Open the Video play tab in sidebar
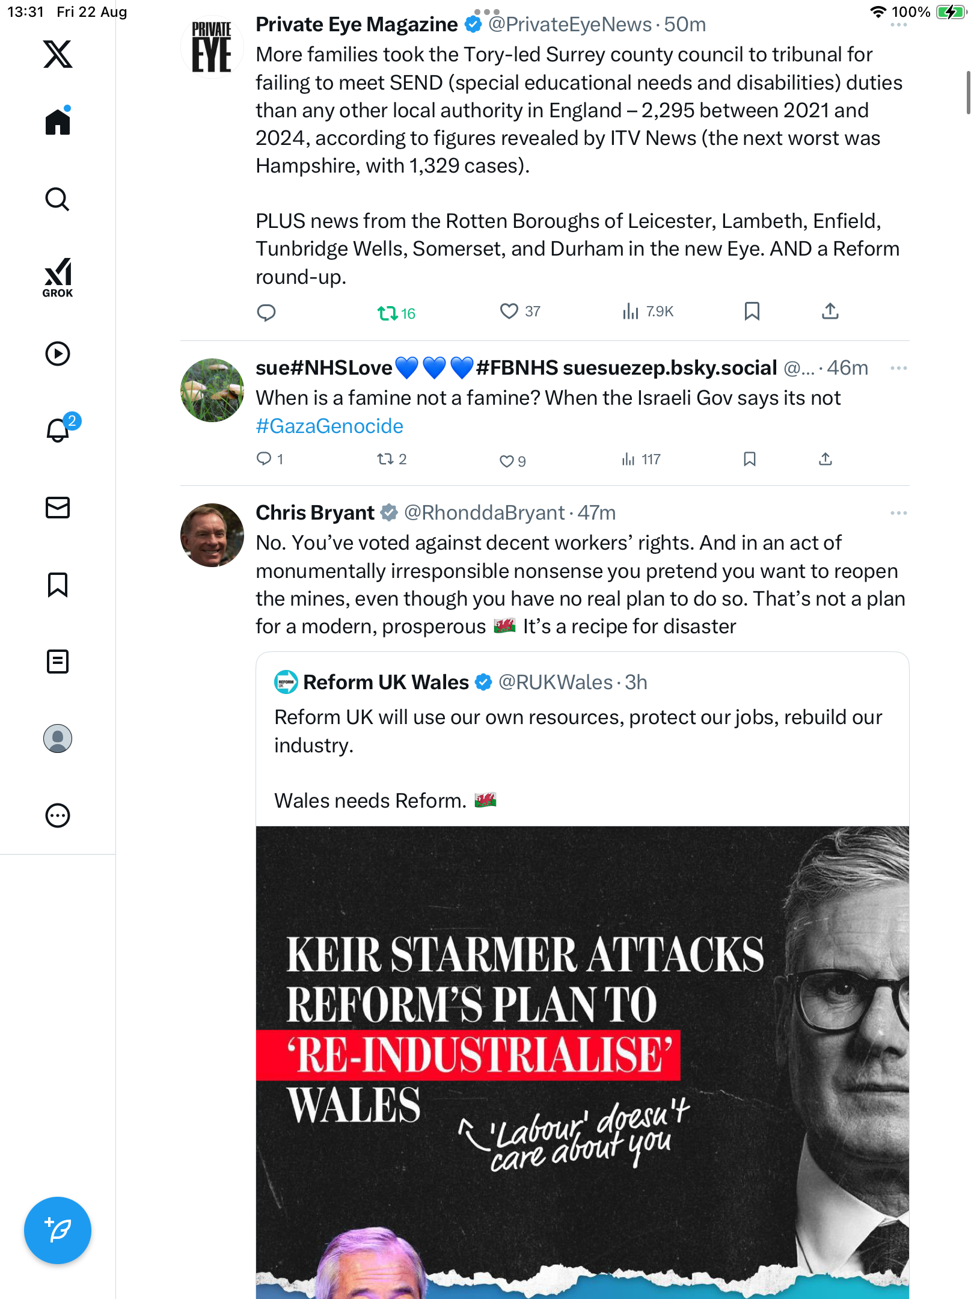This screenshot has width=974, height=1299. pos(58,354)
